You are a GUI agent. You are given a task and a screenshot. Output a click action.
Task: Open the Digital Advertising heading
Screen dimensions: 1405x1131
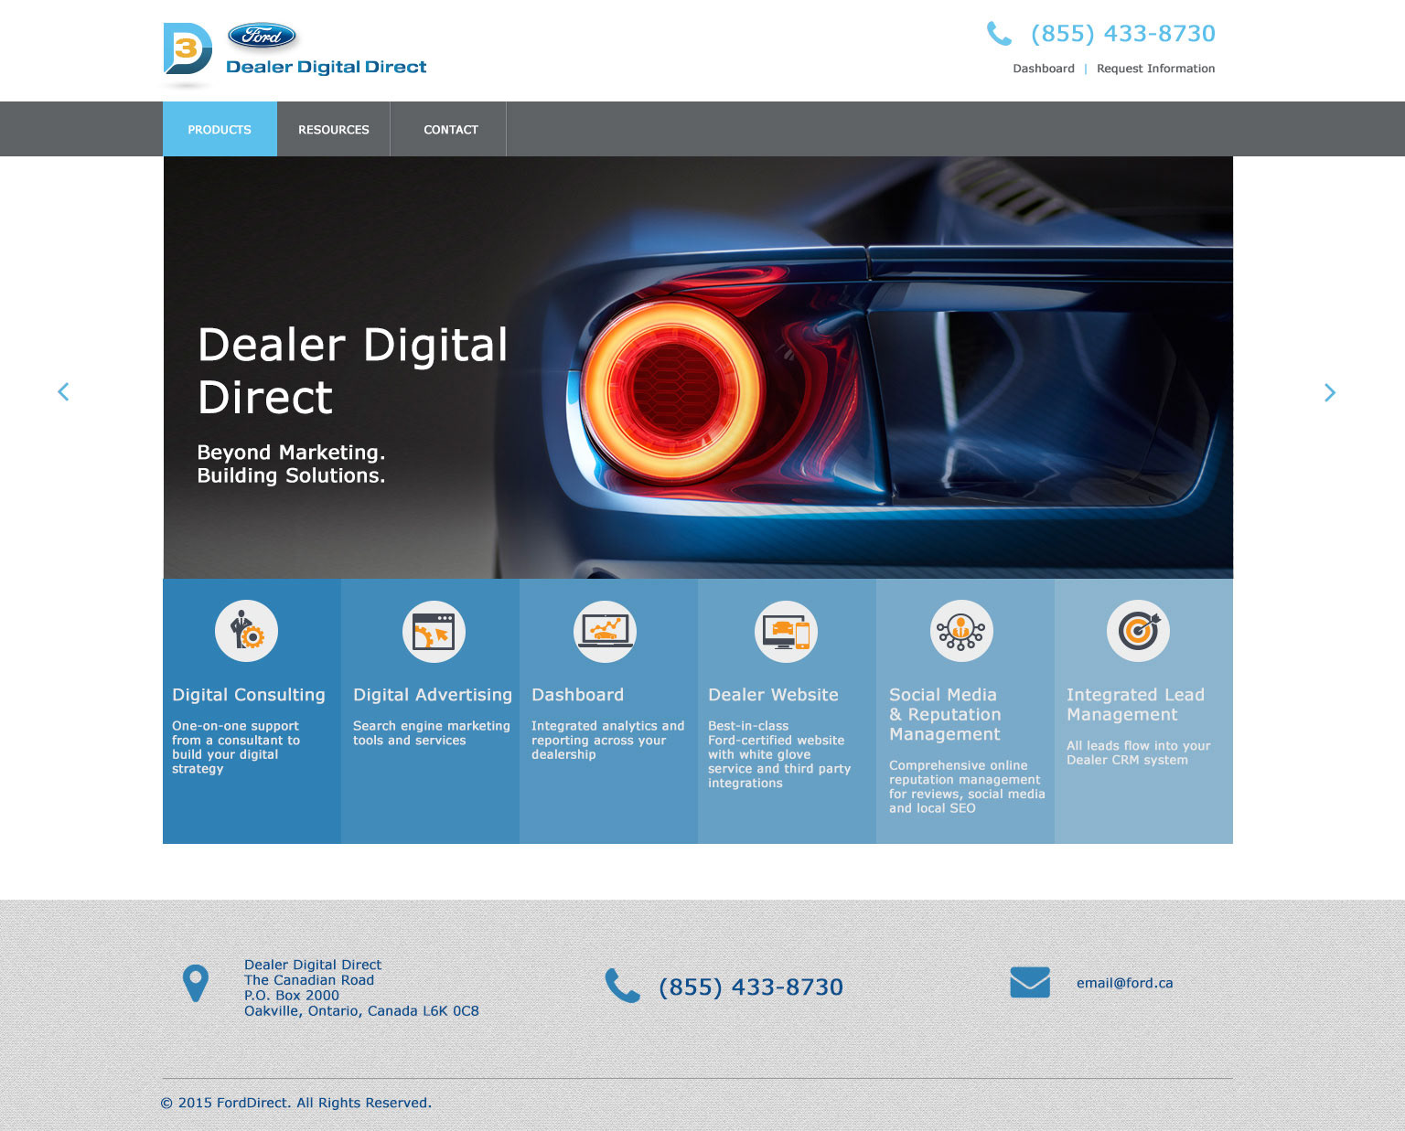pos(433,695)
